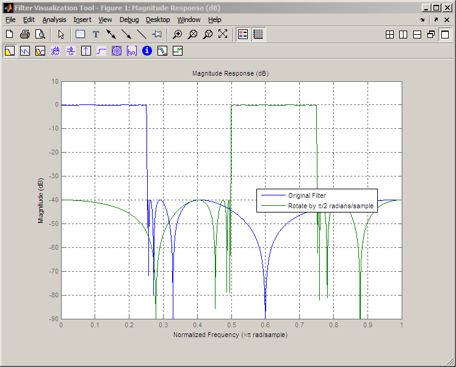Expand the Window menu
Viewport: 456px width, 367px height.
(189, 20)
